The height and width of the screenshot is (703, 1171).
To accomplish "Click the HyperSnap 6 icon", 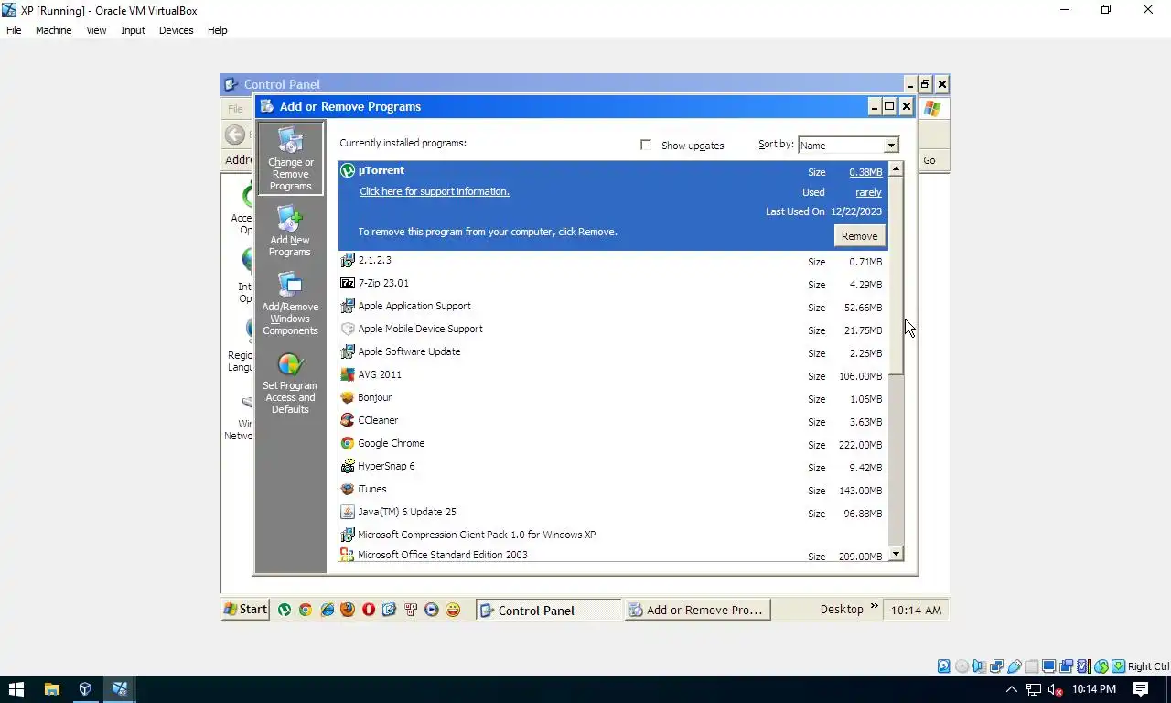I will pyautogui.click(x=348, y=466).
